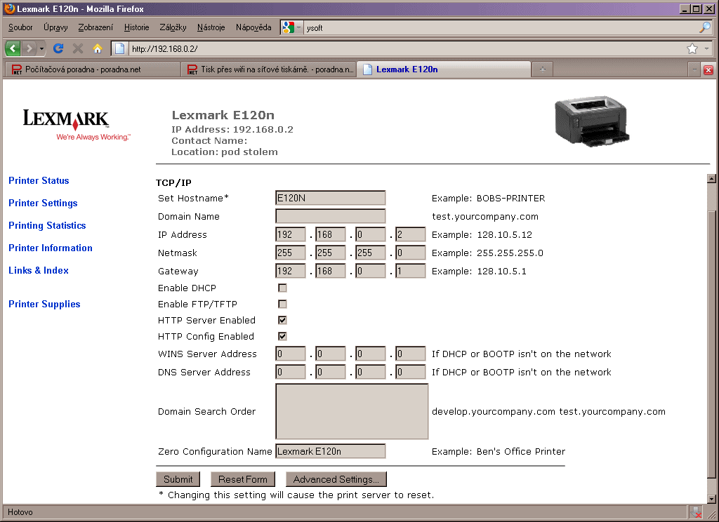The image size is (719, 522).
Task: Click the green Back navigation arrow
Action: pos(13,48)
